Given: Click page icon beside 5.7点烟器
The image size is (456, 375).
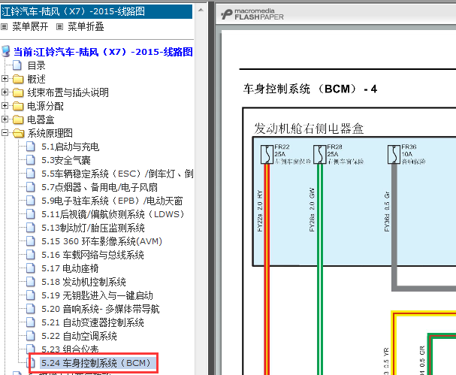Looking at the screenshot, I should click(31, 187).
